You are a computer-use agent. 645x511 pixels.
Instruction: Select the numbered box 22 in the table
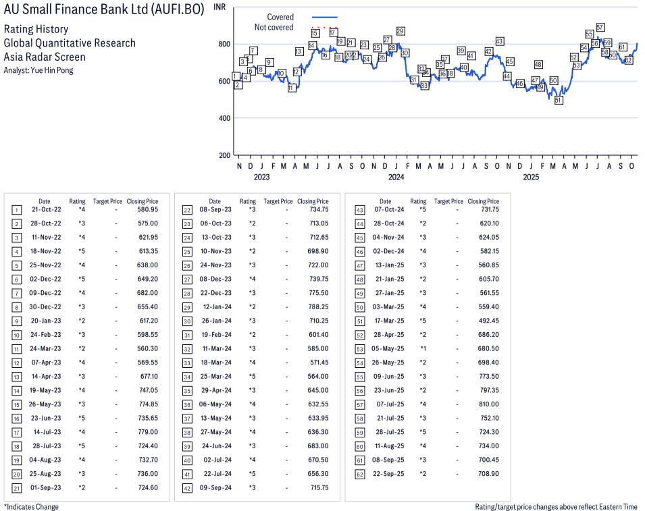coord(187,210)
